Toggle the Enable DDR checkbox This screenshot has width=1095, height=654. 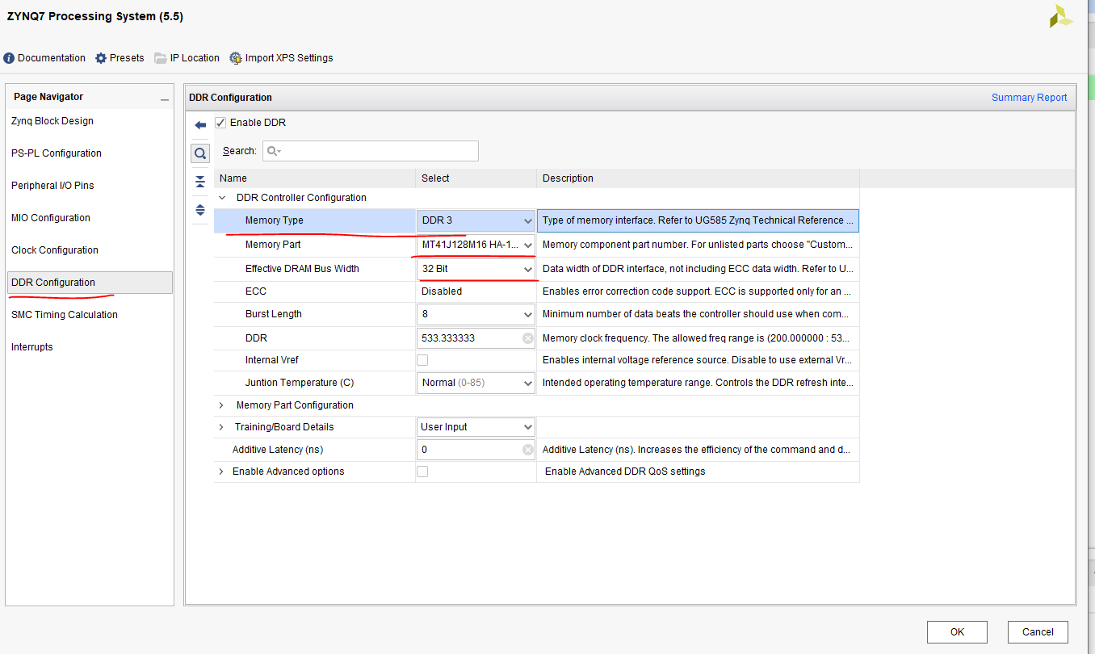click(220, 123)
